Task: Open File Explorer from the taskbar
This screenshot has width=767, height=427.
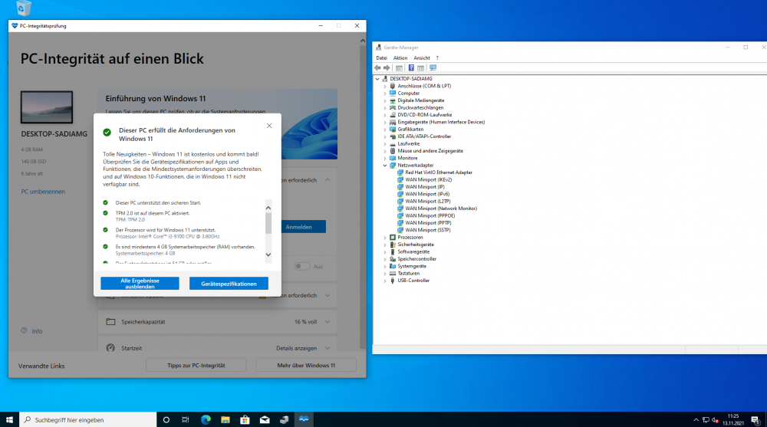Action: (x=225, y=419)
